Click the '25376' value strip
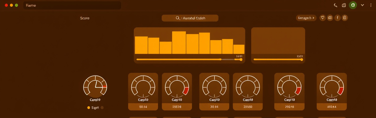 (x=177, y=107)
